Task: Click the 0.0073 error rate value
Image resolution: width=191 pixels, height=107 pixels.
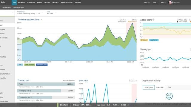Action: [x=133, y=81]
